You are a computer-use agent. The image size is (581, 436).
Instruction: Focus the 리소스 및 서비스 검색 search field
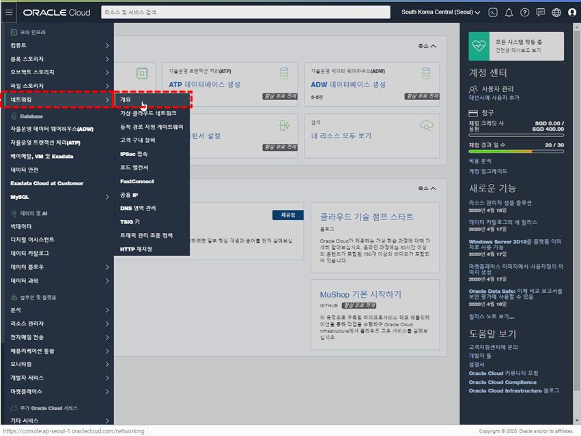[x=246, y=12]
